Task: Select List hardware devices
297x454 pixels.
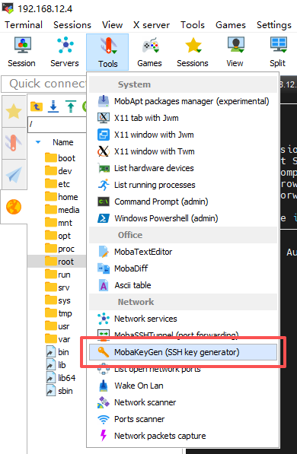Action: point(183,168)
